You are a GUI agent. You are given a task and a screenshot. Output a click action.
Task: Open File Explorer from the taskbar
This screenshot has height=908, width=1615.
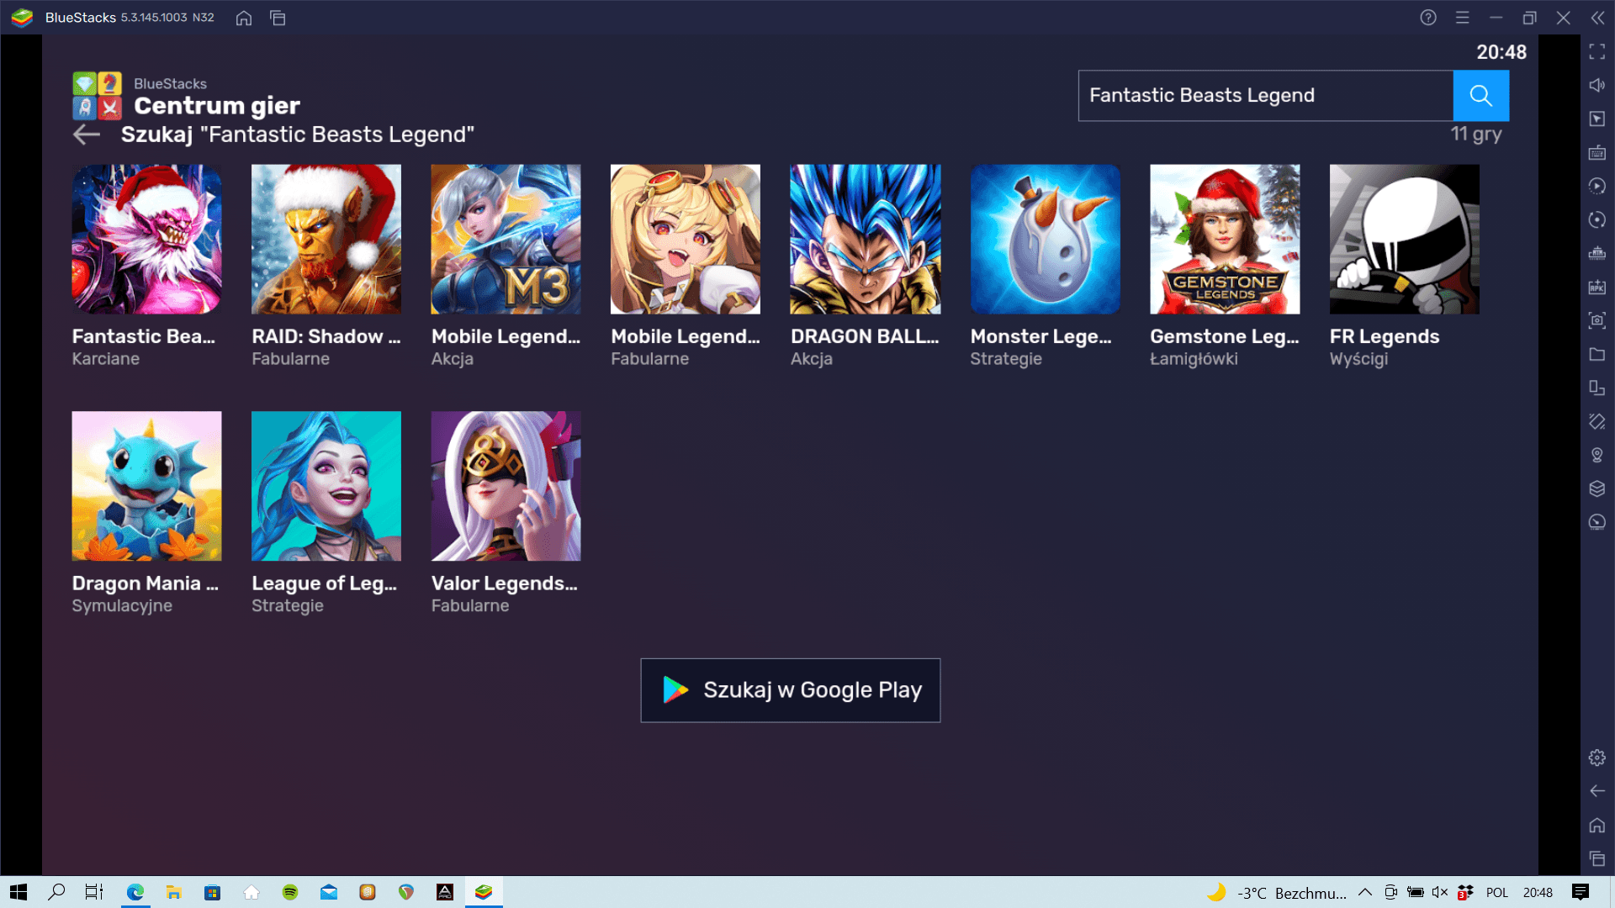pos(173,892)
